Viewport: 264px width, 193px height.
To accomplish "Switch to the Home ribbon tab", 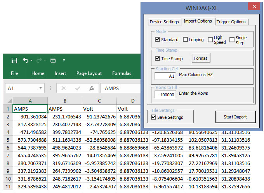I will [38, 73].
